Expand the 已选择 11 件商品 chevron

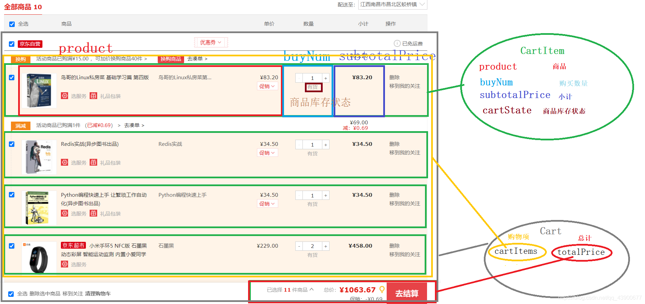pyautogui.click(x=311, y=289)
